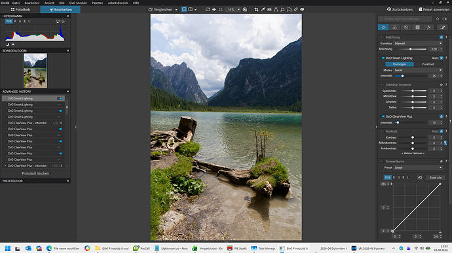Show the R channel in histogram

15,22
